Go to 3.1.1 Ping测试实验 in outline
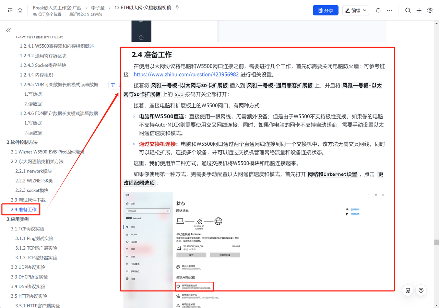 34,238
